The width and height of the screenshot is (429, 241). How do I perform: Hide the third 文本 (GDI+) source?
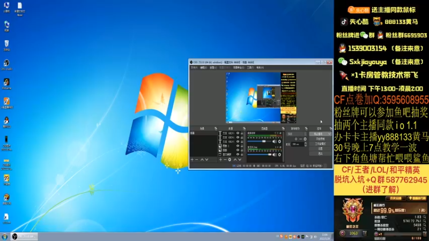click(238, 141)
